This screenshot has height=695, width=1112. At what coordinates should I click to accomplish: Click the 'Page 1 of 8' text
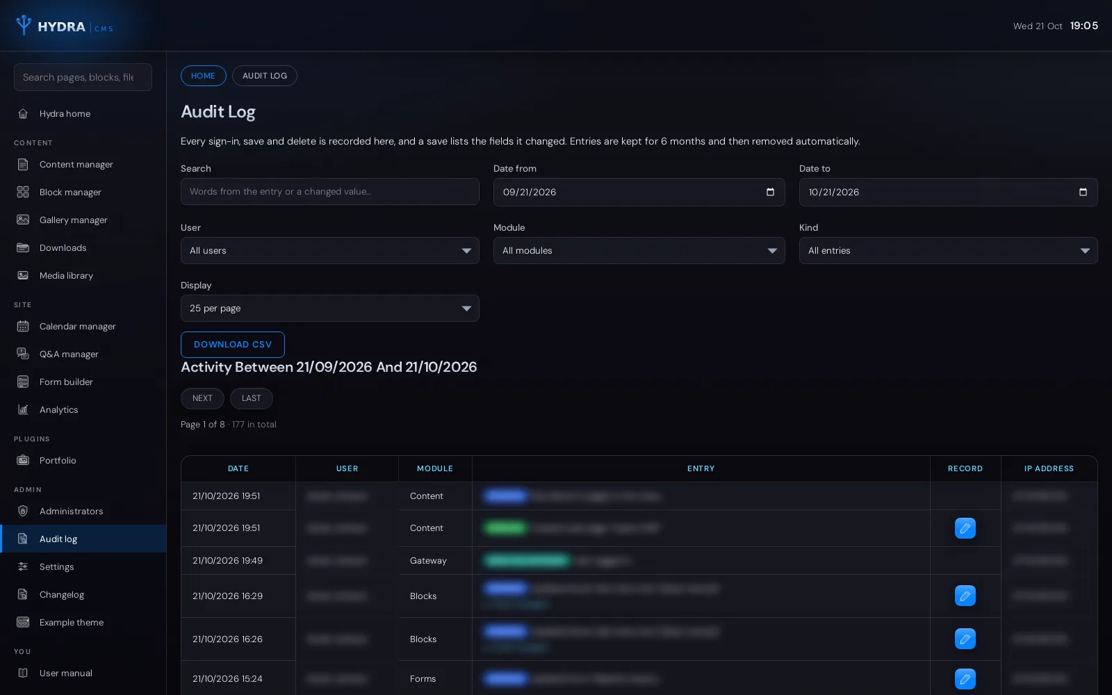203,425
